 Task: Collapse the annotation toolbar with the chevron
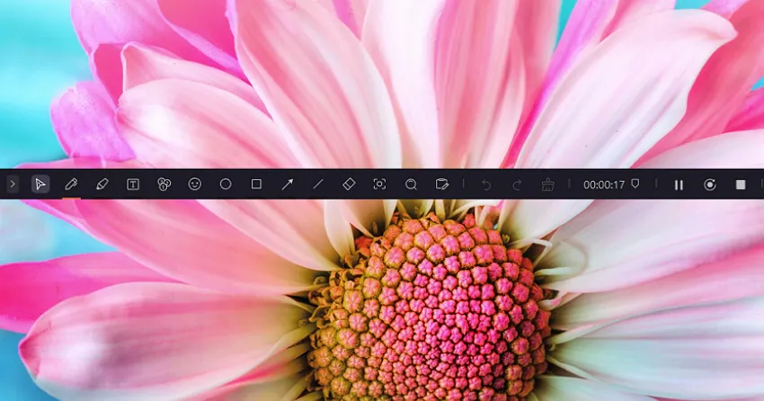(13, 184)
